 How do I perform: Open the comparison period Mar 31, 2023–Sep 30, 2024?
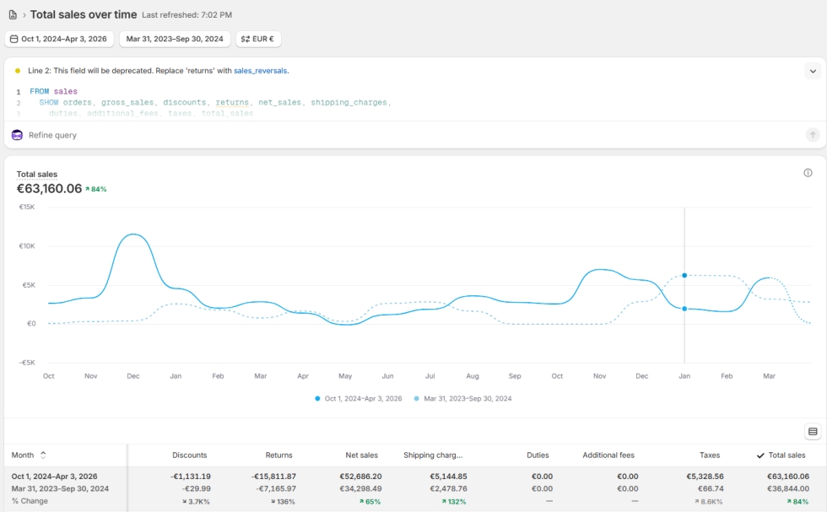click(x=175, y=39)
